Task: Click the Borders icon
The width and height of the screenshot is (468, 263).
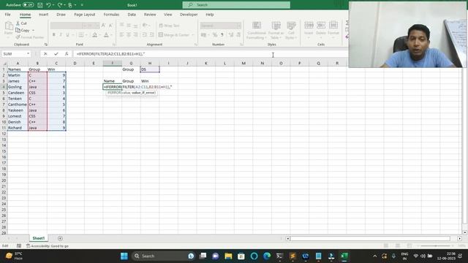Action: [81, 35]
